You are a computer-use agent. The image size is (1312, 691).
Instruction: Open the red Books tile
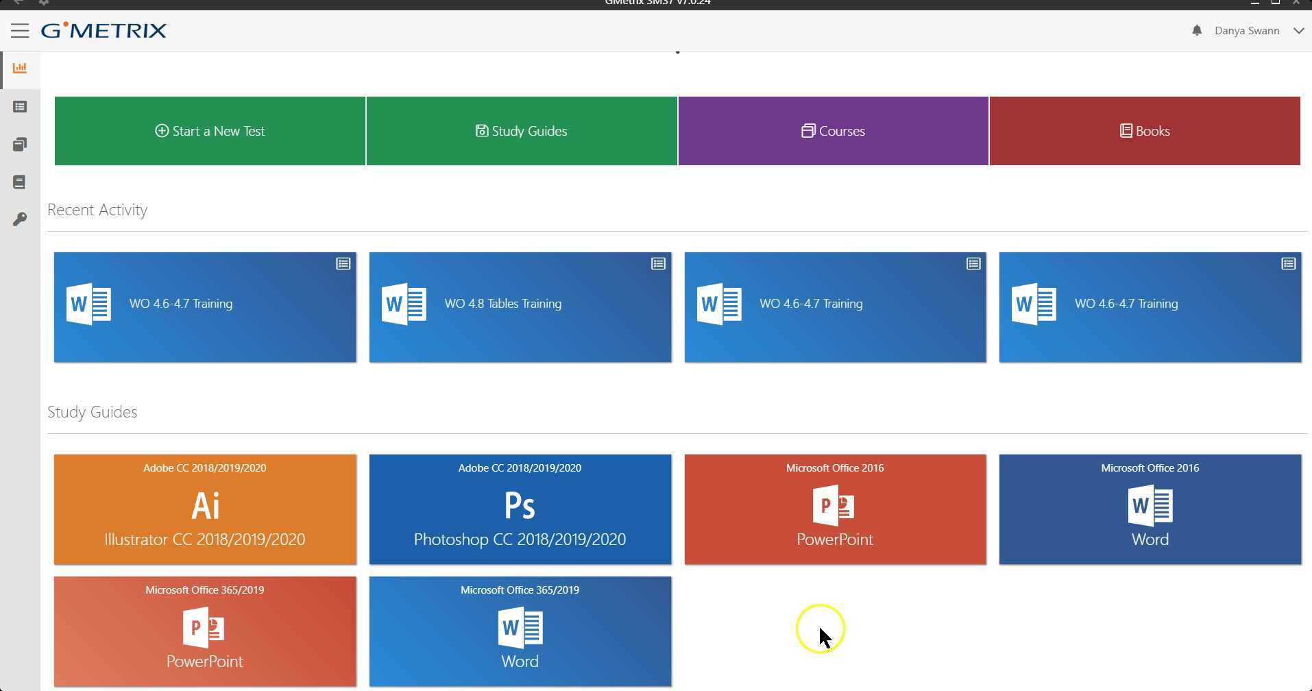1145,131
